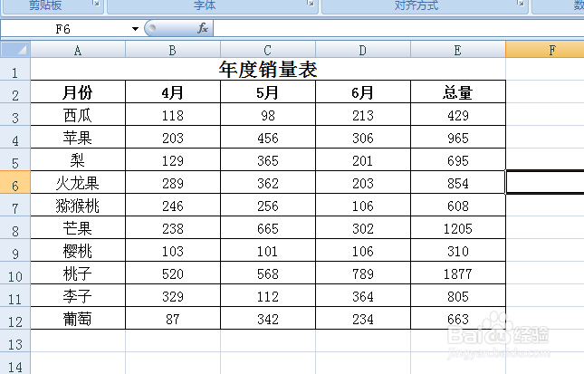The height and width of the screenshot is (374, 584).
Task: Open the font group dialog launcher
Action: tap(311, 4)
